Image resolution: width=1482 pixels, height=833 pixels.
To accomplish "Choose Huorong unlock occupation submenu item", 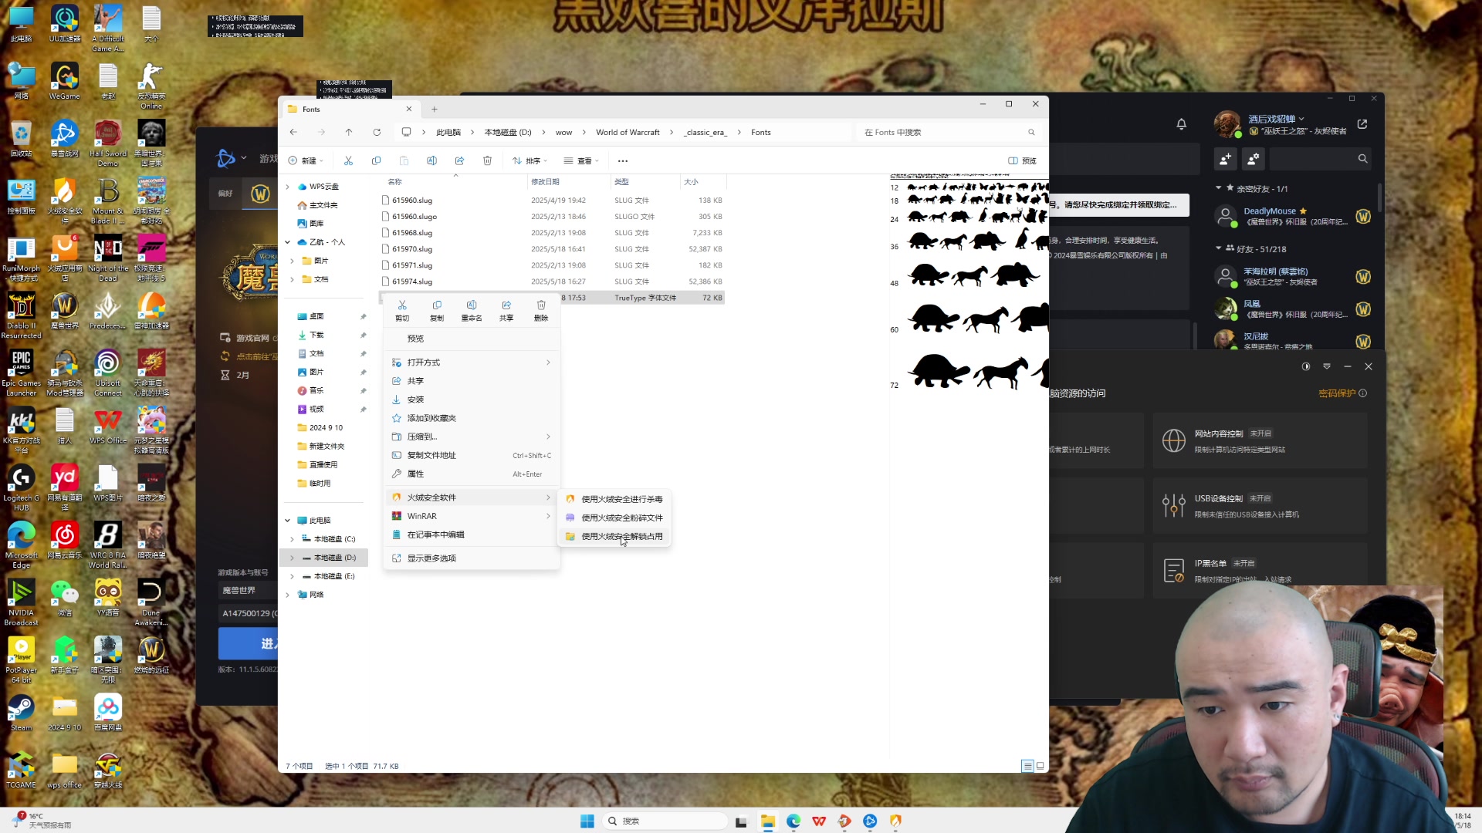I will click(614, 536).
